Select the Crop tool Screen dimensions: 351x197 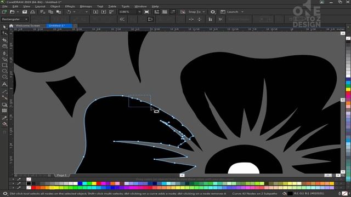pos(4,40)
